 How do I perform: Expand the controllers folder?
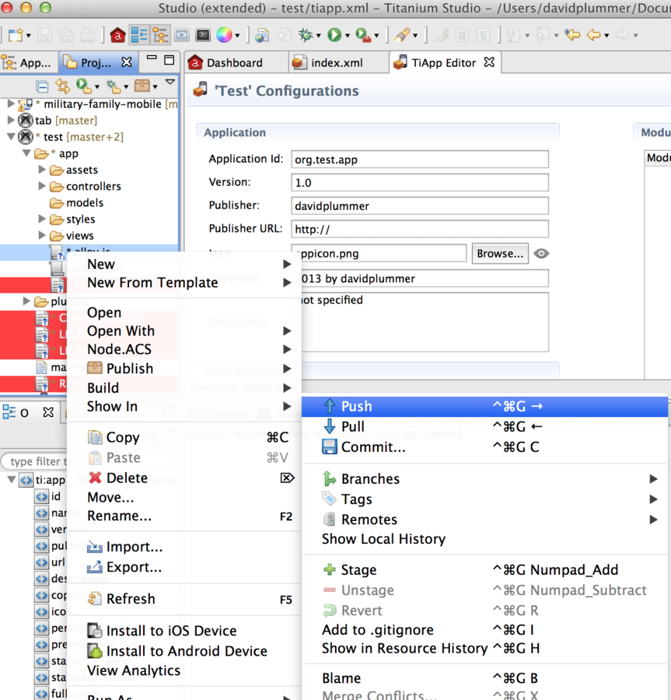tap(42, 186)
